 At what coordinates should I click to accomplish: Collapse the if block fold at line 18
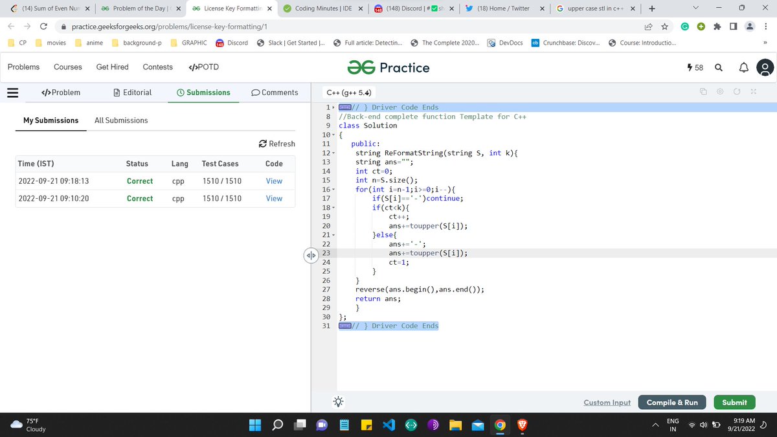point(333,207)
